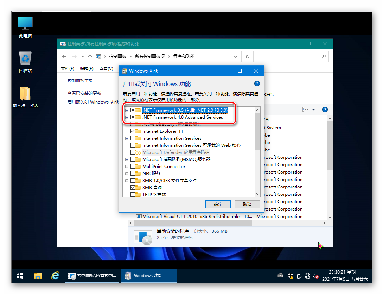Open the 查看(V) menu

[x=106, y=69]
